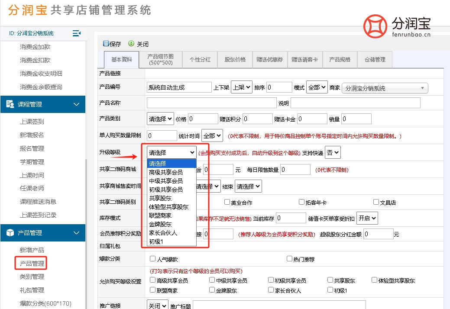Open the 统计时间 全部 dropdown
The height and width of the screenshot is (309, 450).
pyautogui.click(x=212, y=135)
